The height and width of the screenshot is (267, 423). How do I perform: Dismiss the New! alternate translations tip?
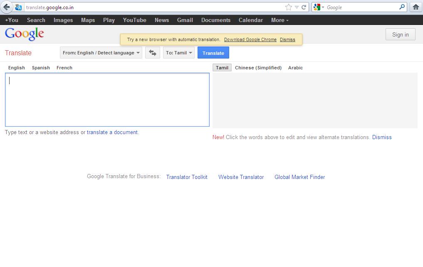382,137
